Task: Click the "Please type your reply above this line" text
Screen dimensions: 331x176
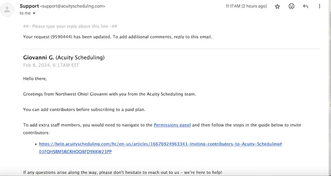Action: pyautogui.click(x=70, y=26)
